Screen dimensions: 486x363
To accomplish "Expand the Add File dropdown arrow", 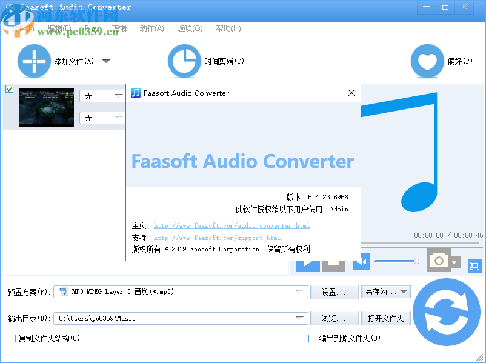I will pos(106,61).
